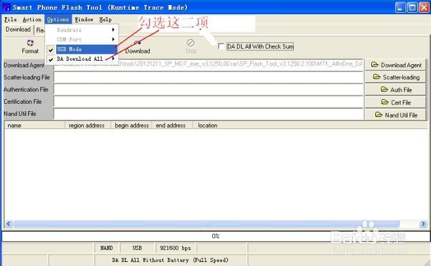431x266 pixels.
Task: Open the Help menu
Action: point(105,19)
